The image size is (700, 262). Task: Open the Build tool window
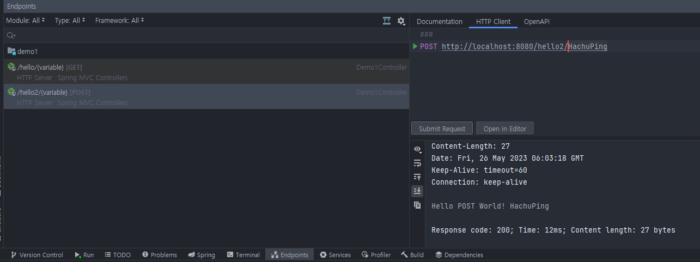tap(412, 254)
